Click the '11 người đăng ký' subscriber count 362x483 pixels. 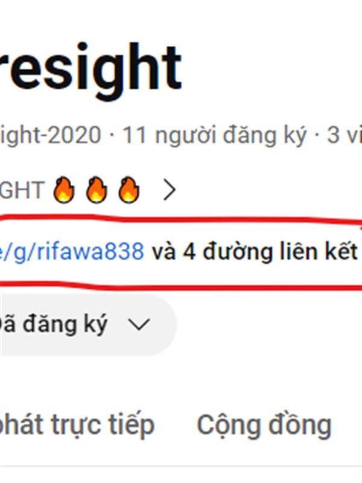pyautogui.click(x=215, y=135)
